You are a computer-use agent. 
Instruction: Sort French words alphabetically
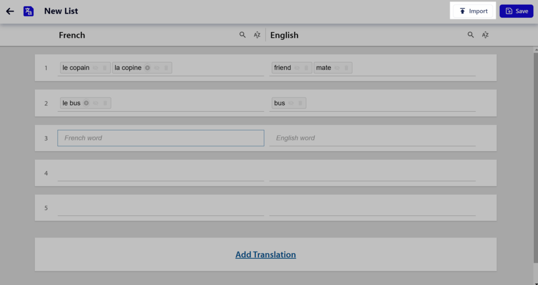(x=257, y=35)
